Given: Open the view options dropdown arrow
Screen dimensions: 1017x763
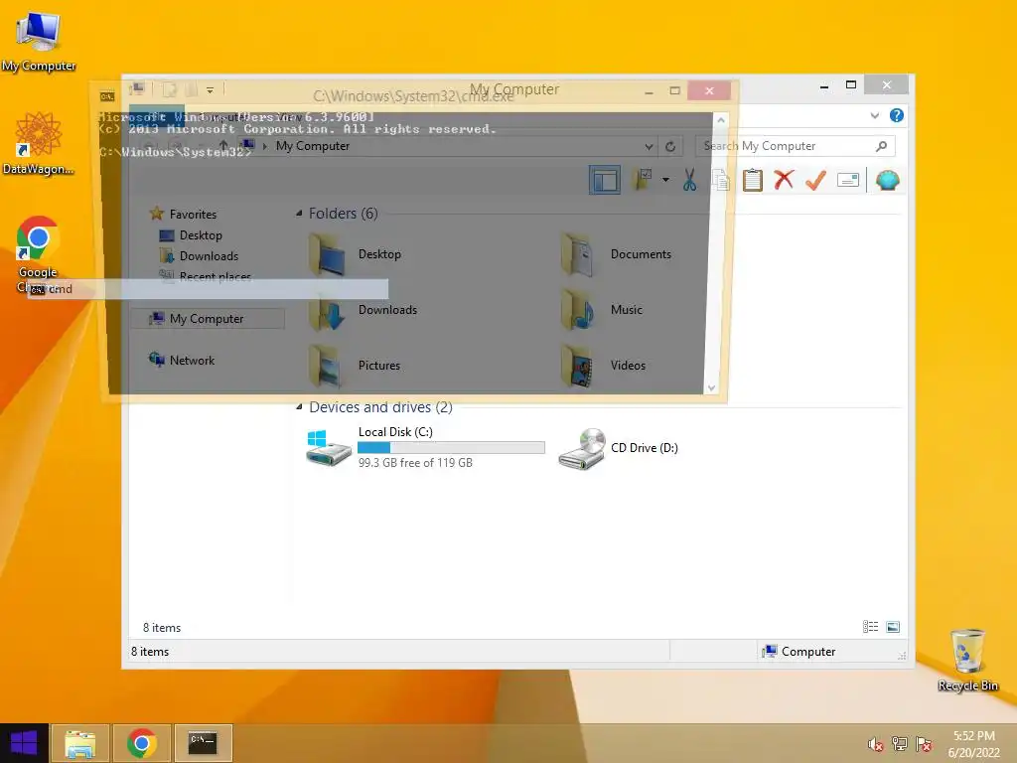Looking at the screenshot, I should pos(665,180).
